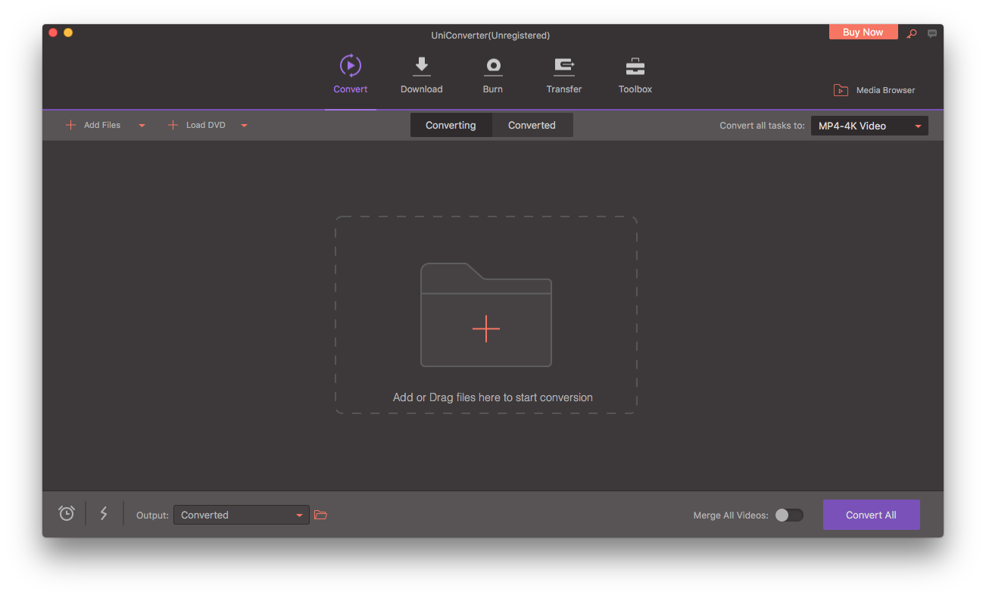The image size is (986, 598).
Task: Open the Convert section icon
Action: tap(350, 67)
